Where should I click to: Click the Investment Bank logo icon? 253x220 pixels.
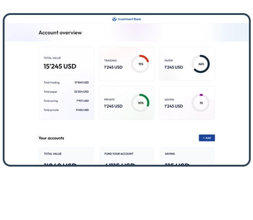tap(114, 19)
